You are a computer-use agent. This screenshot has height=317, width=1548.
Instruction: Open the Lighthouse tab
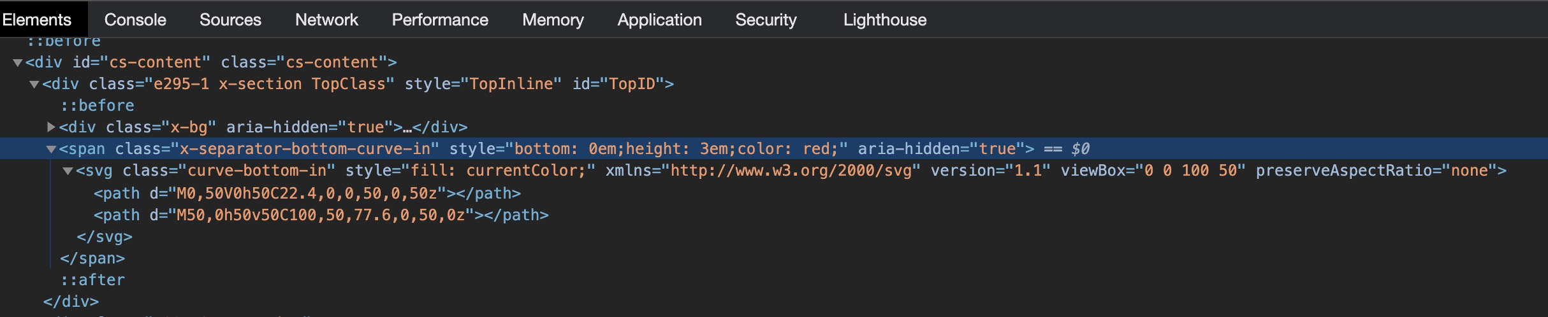[x=885, y=20]
